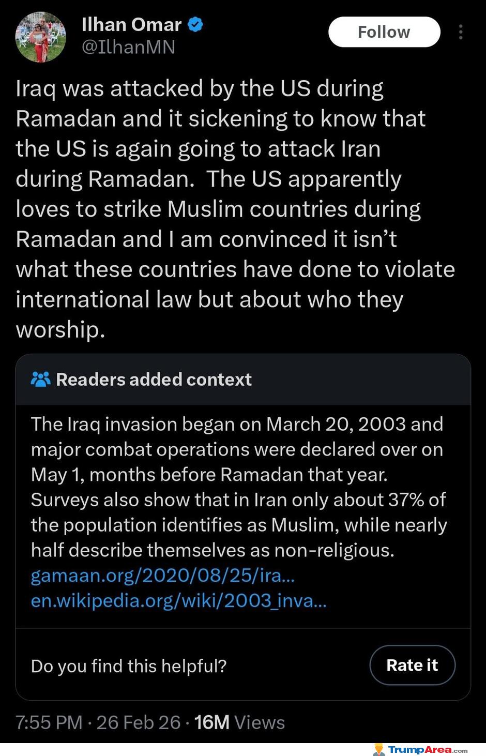The image size is (486, 756).
Task: Click the note line starting "Surveys also show"
Action: tap(238, 500)
